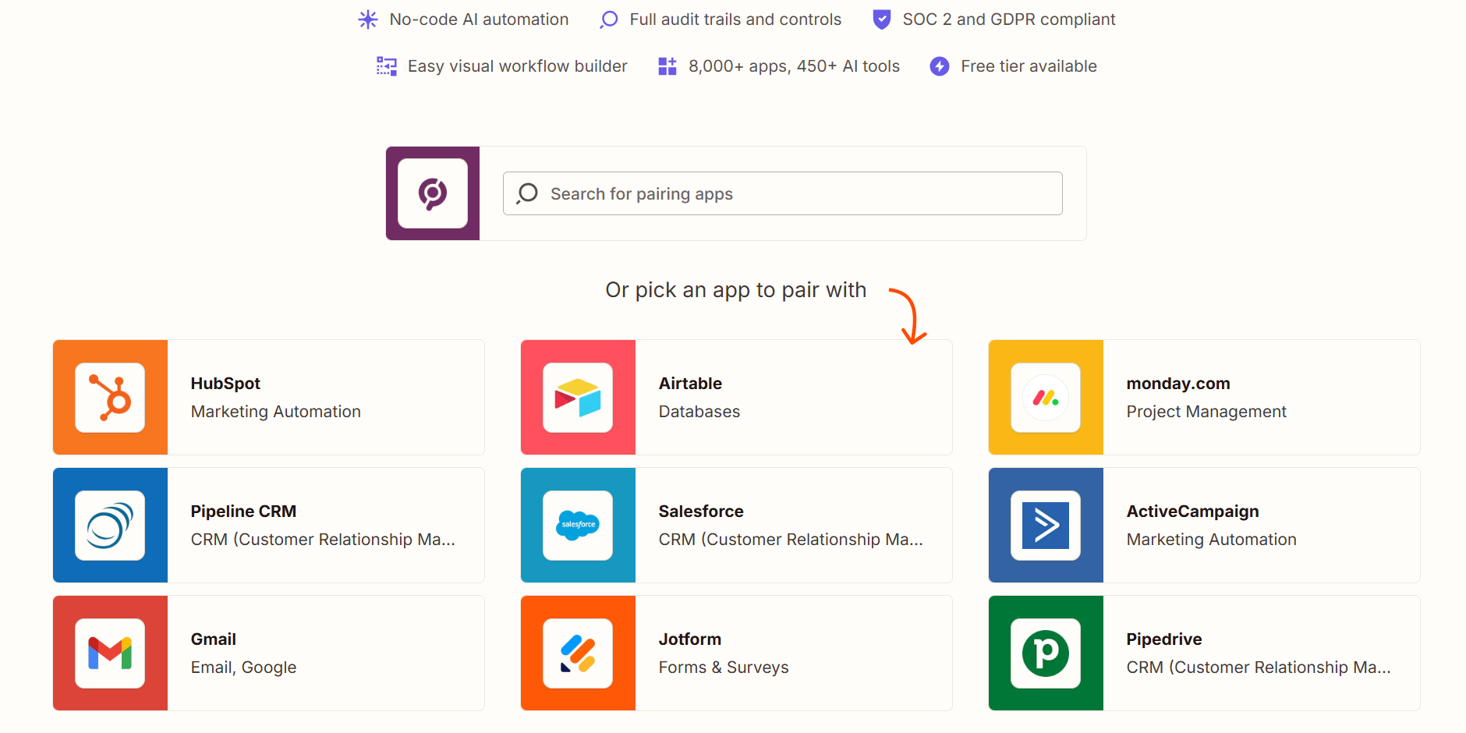This screenshot has width=1466, height=733.
Task: Click inside the pairing apps search box
Action: pyautogui.click(x=782, y=193)
